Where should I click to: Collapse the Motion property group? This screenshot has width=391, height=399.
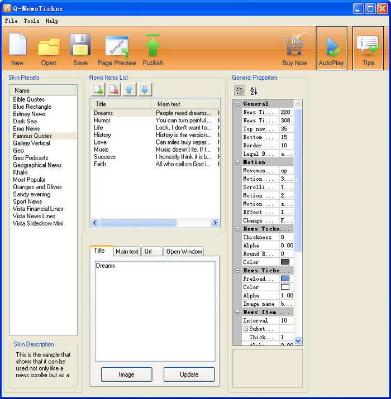pyautogui.click(x=237, y=162)
